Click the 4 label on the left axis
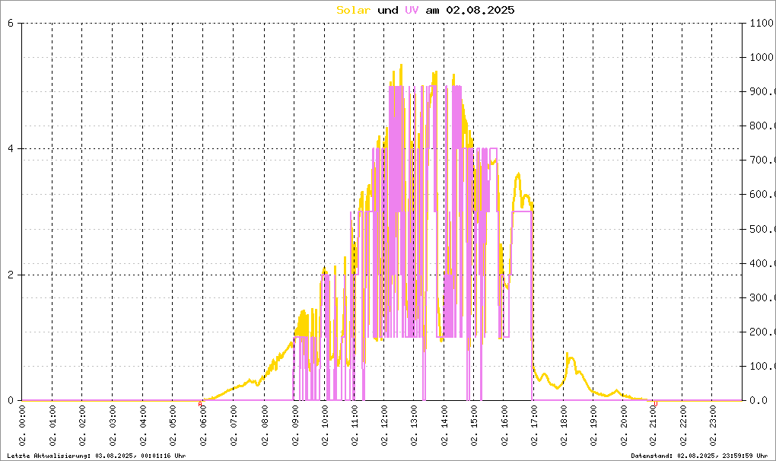The image size is (776, 461). (x=11, y=149)
